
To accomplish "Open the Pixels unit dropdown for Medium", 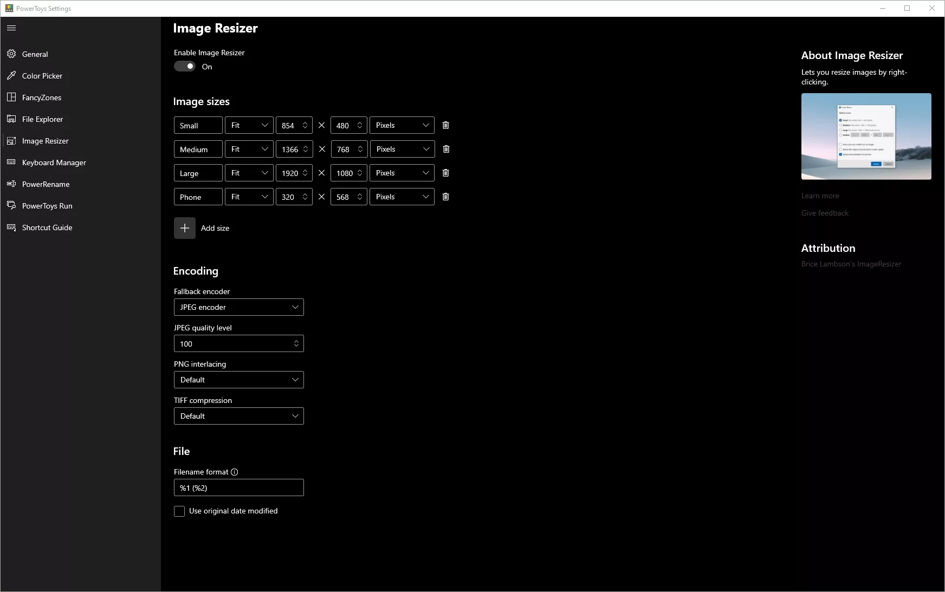I will [x=402, y=149].
